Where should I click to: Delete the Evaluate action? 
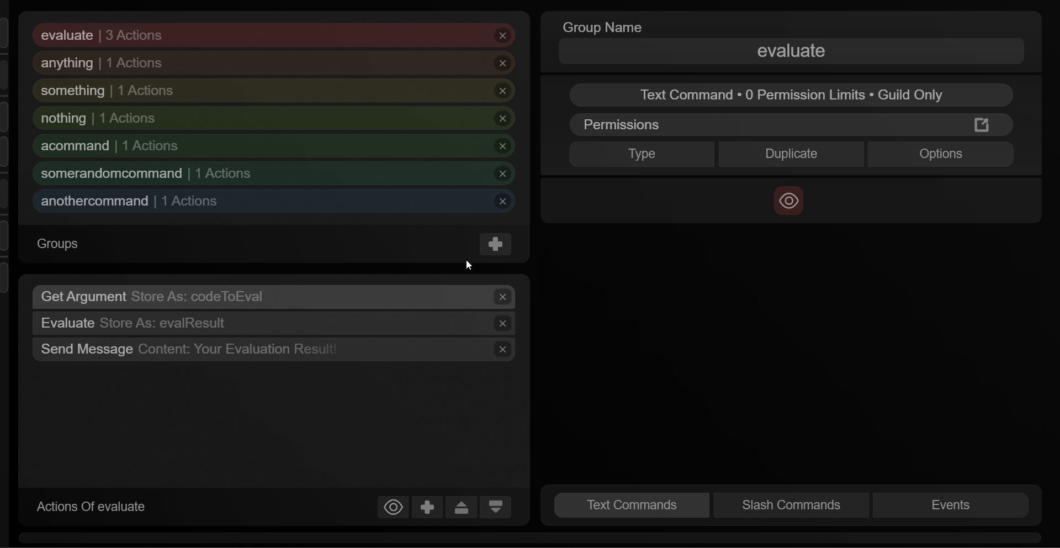pyautogui.click(x=502, y=324)
